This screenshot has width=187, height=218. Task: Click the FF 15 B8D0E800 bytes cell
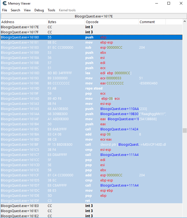coord(60,145)
